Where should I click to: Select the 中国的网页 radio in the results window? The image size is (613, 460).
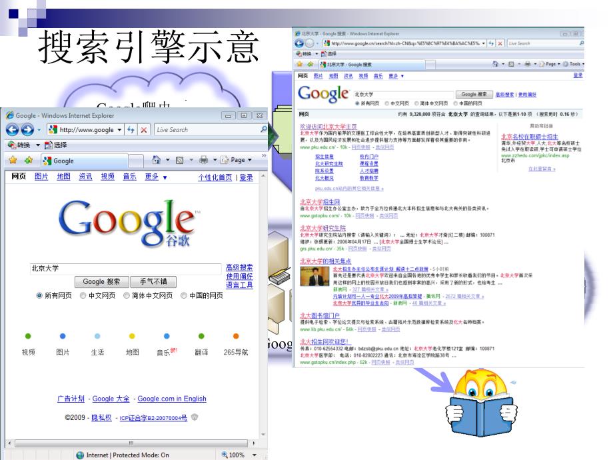(x=456, y=103)
